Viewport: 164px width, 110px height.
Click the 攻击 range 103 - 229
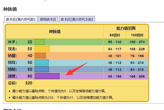pyautogui.click(x=137, y=49)
